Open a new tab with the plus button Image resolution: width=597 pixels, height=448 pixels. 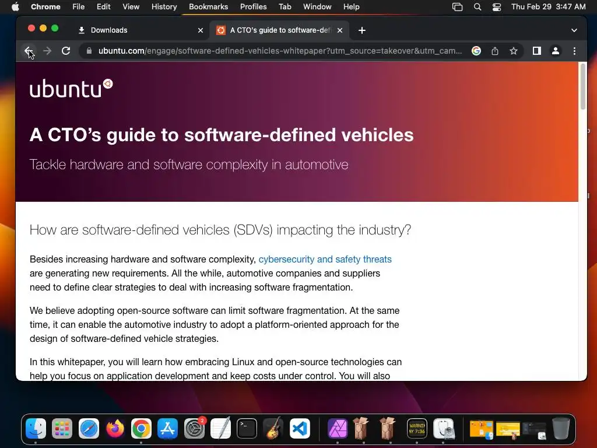pos(361,30)
